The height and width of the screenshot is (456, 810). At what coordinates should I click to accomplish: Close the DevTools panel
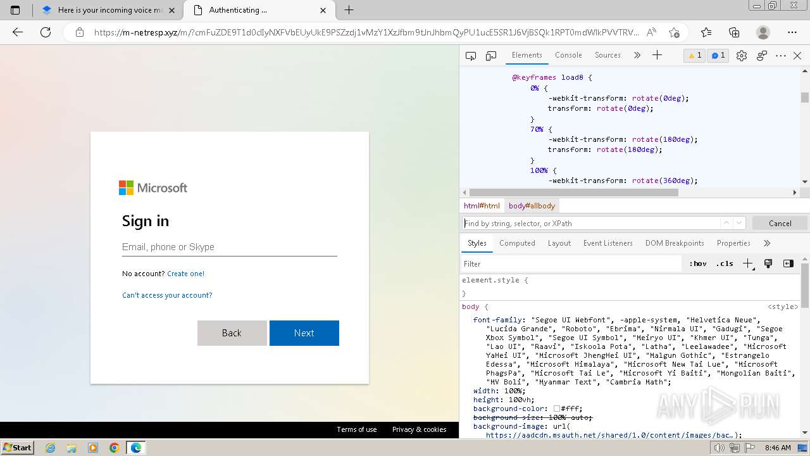tap(797, 56)
